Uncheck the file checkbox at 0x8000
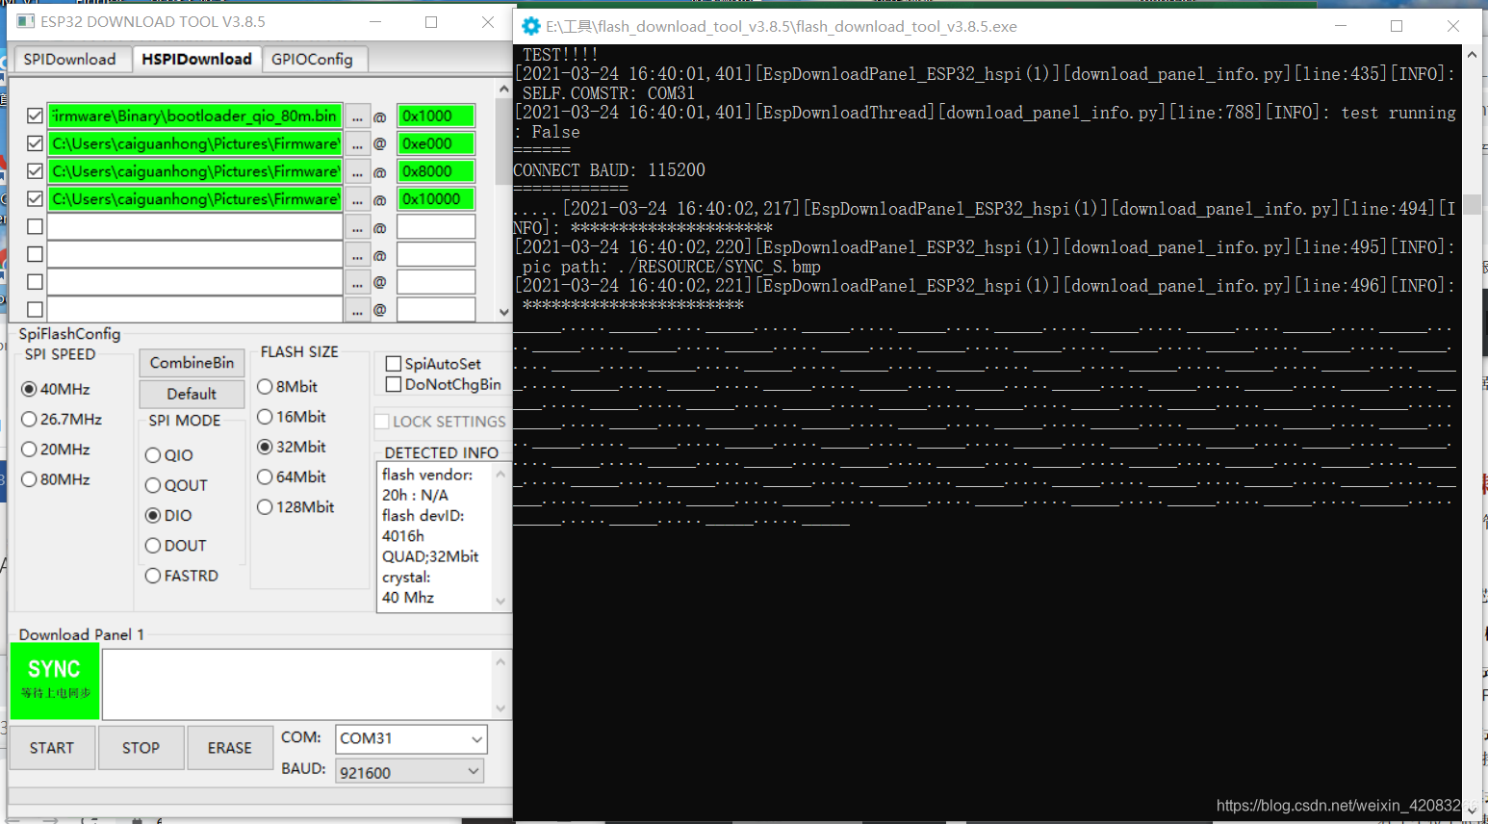 tap(35, 171)
